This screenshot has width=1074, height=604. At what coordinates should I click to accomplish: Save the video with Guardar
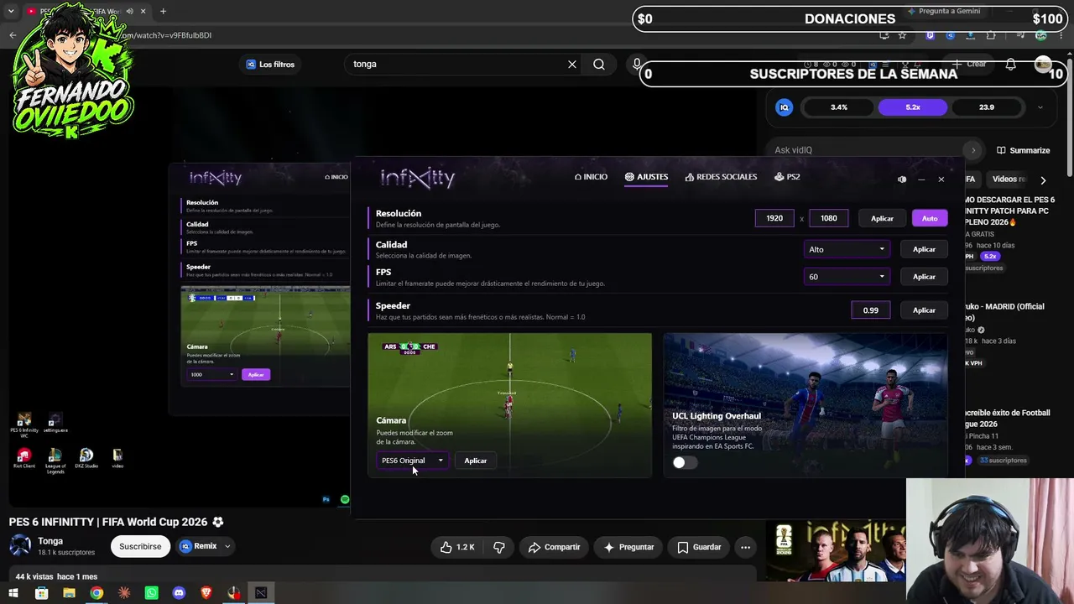coord(699,547)
